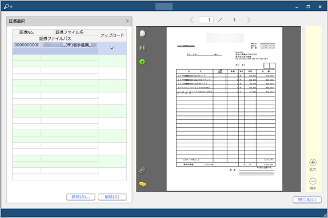The image size is (328, 218).
Task: Go to previous page arrow
Action: click(191, 20)
